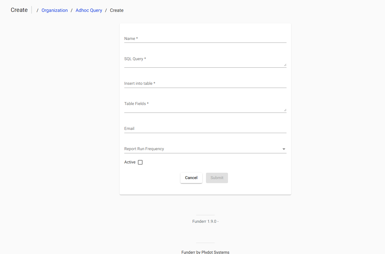This screenshot has width=385, height=254.
Task: Click the Create page title
Action: tap(19, 10)
